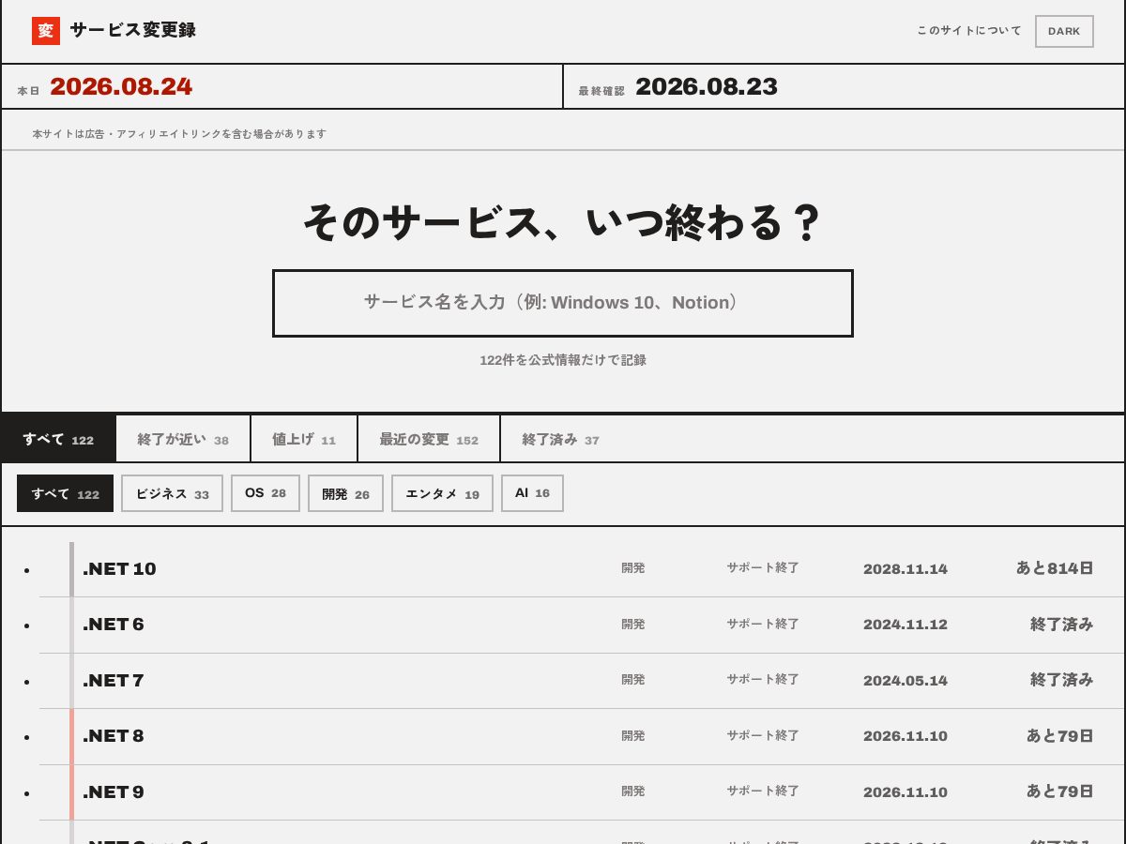Image resolution: width=1126 pixels, height=844 pixels.
Task: Click あと79日 in the .NET 8 row
Action: (1060, 736)
